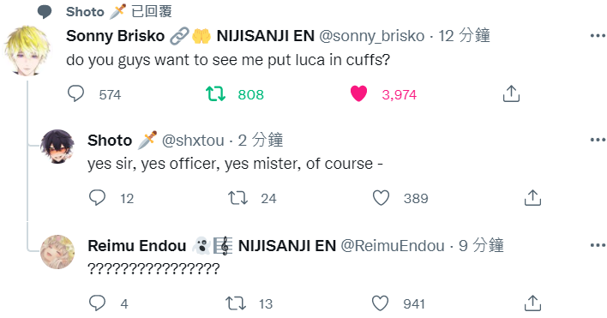This screenshot has width=607, height=318.
Task: Undo retweet on Sonny Brisko's tweet
Action: 215,94
